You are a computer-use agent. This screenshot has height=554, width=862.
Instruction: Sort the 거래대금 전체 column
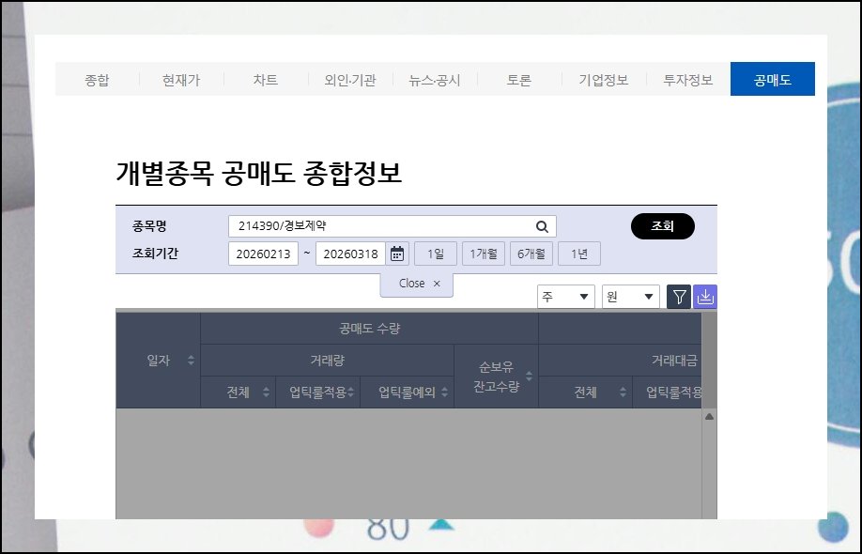pyautogui.click(x=623, y=392)
